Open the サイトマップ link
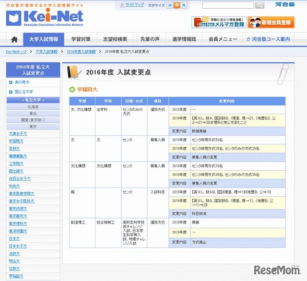Screen dimensions: 307x281 click(134, 5)
